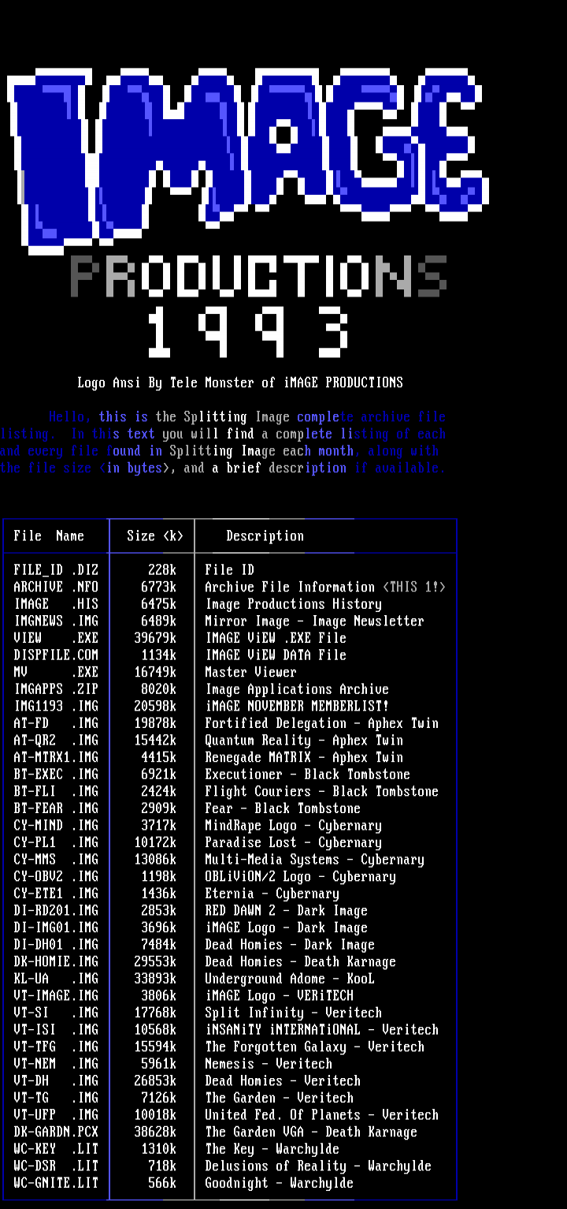The height and width of the screenshot is (1209, 567).
Task: Select the FILE_ID .DIZ file entry
Action: 56,570
